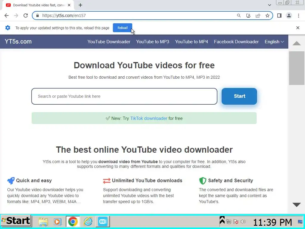Open the Chrome three-dot menu
305x229 pixels.
click(298, 16)
